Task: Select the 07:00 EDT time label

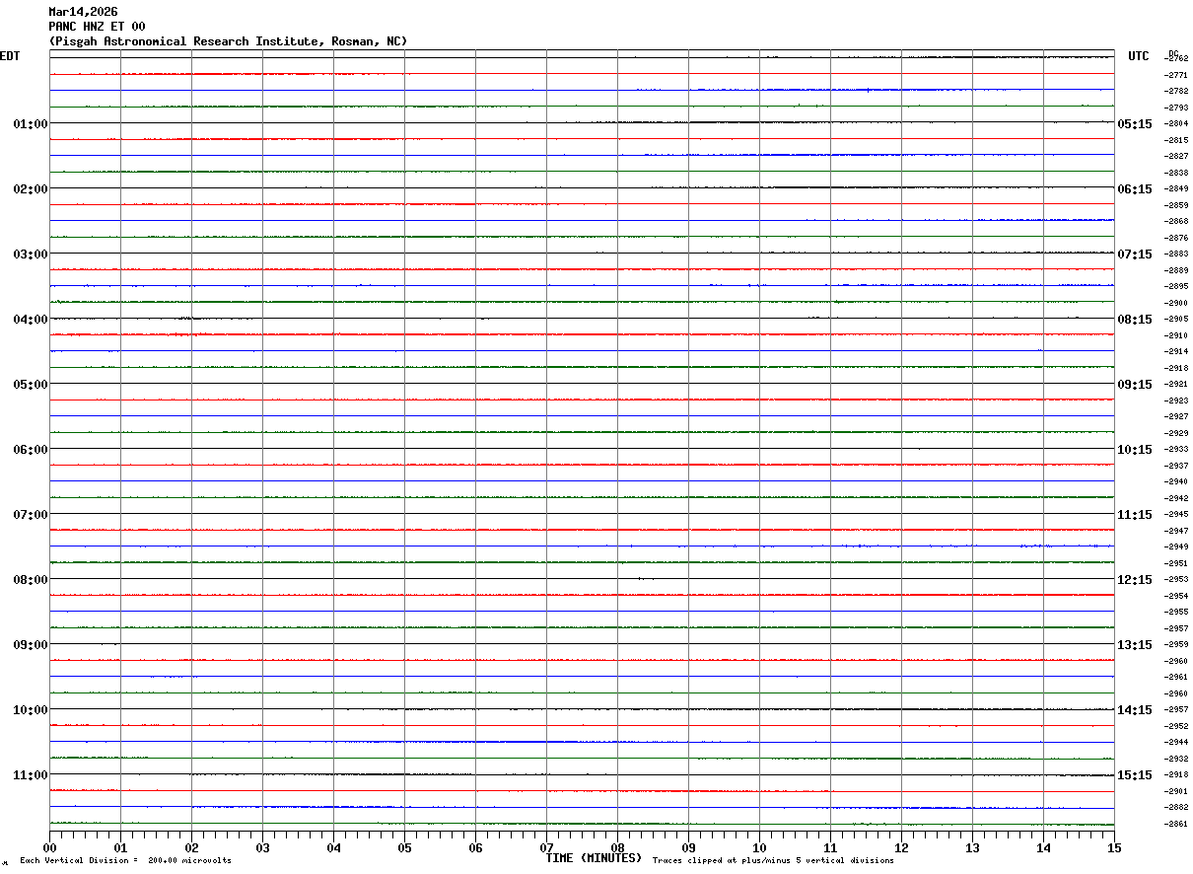Action: point(31,515)
